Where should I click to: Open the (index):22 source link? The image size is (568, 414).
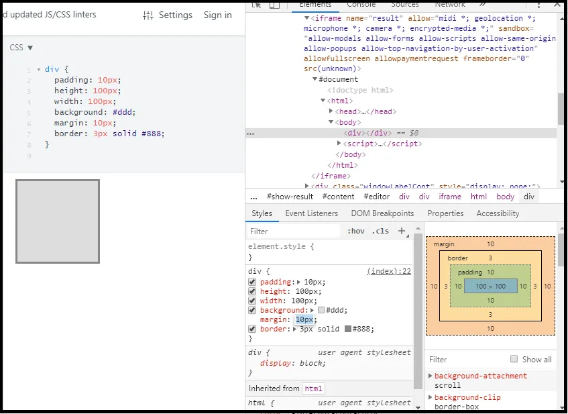pos(389,271)
